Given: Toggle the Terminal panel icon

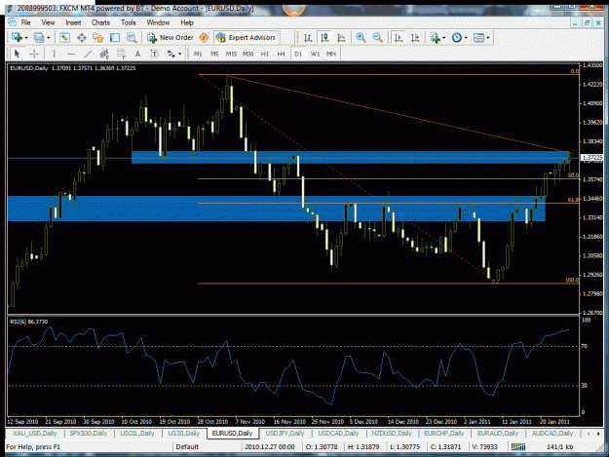Looking at the screenshot, I should [115, 38].
